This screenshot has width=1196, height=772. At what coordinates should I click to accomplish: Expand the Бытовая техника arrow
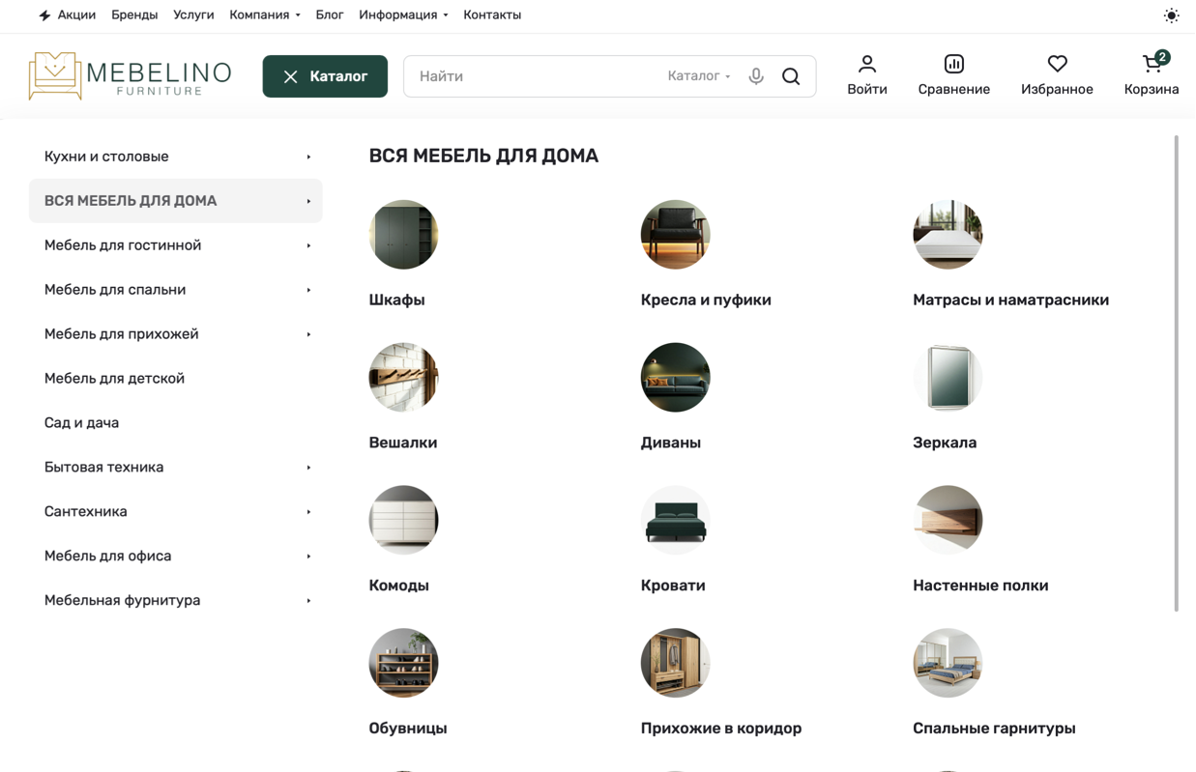[x=308, y=468]
